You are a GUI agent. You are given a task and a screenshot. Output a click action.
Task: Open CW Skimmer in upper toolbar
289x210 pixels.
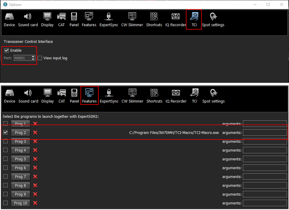coord(132,20)
